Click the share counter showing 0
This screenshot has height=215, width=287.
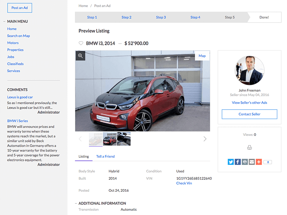coord(268,162)
